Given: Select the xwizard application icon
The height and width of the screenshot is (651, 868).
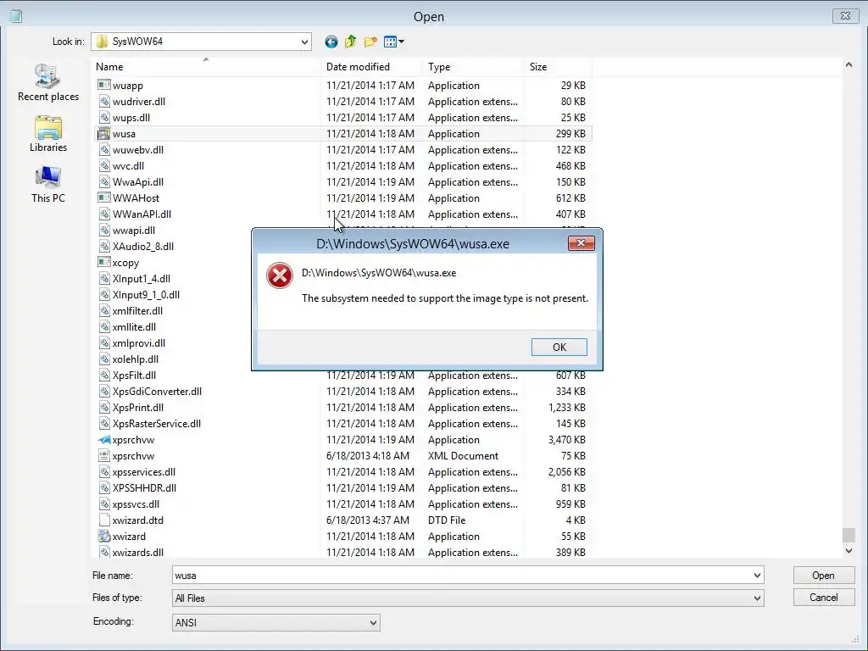Looking at the screenshot, I should [103, 536].
